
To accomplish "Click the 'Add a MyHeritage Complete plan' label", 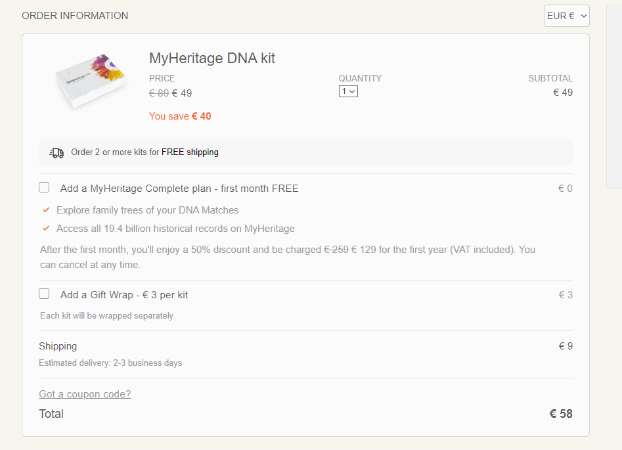I will [x=179, y=189].
